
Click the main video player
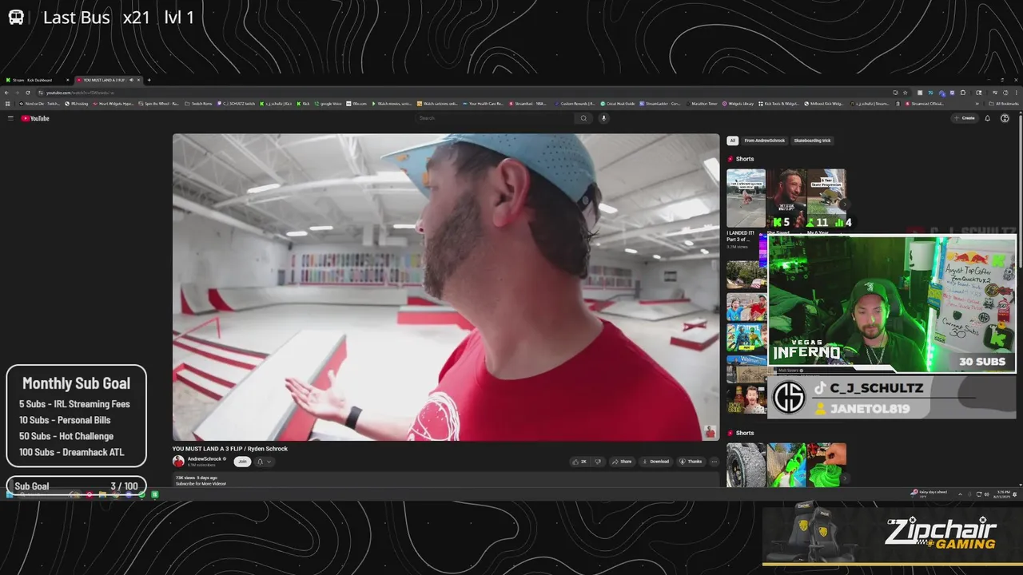446,287
